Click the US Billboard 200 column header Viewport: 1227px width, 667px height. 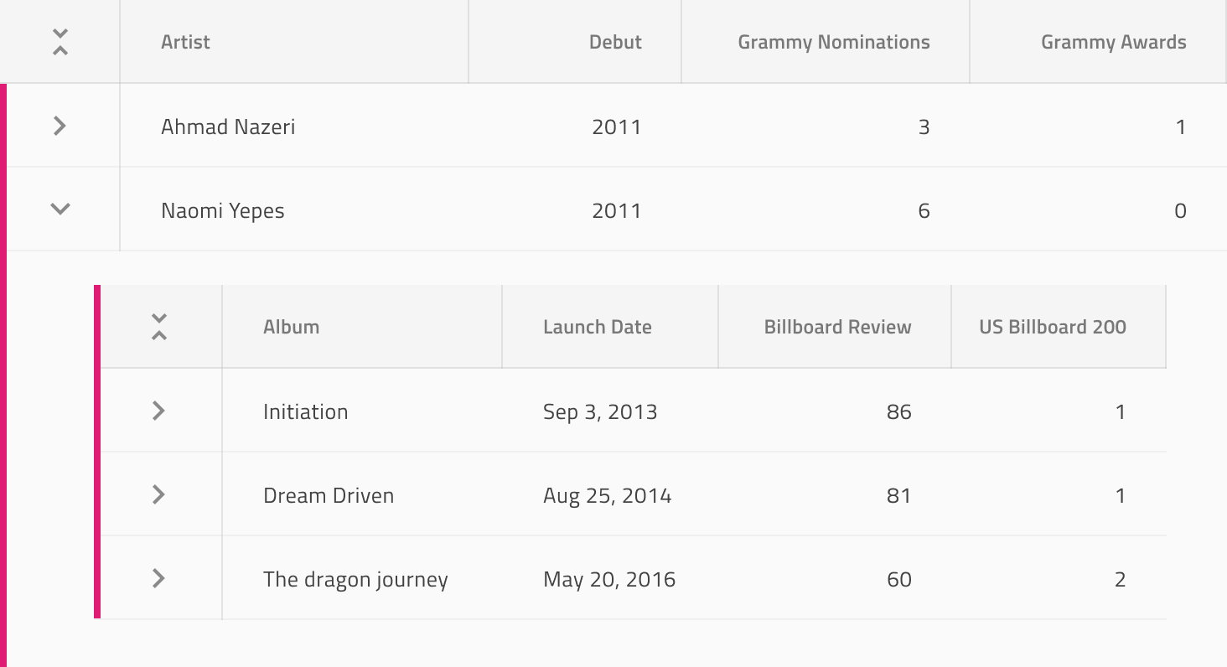[1052, 327]
